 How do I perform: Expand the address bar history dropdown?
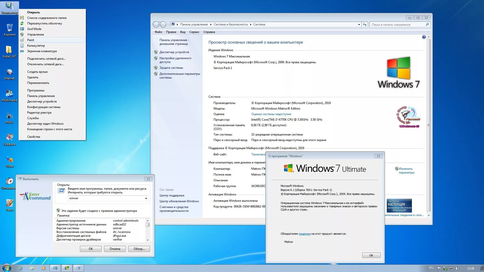359,24
